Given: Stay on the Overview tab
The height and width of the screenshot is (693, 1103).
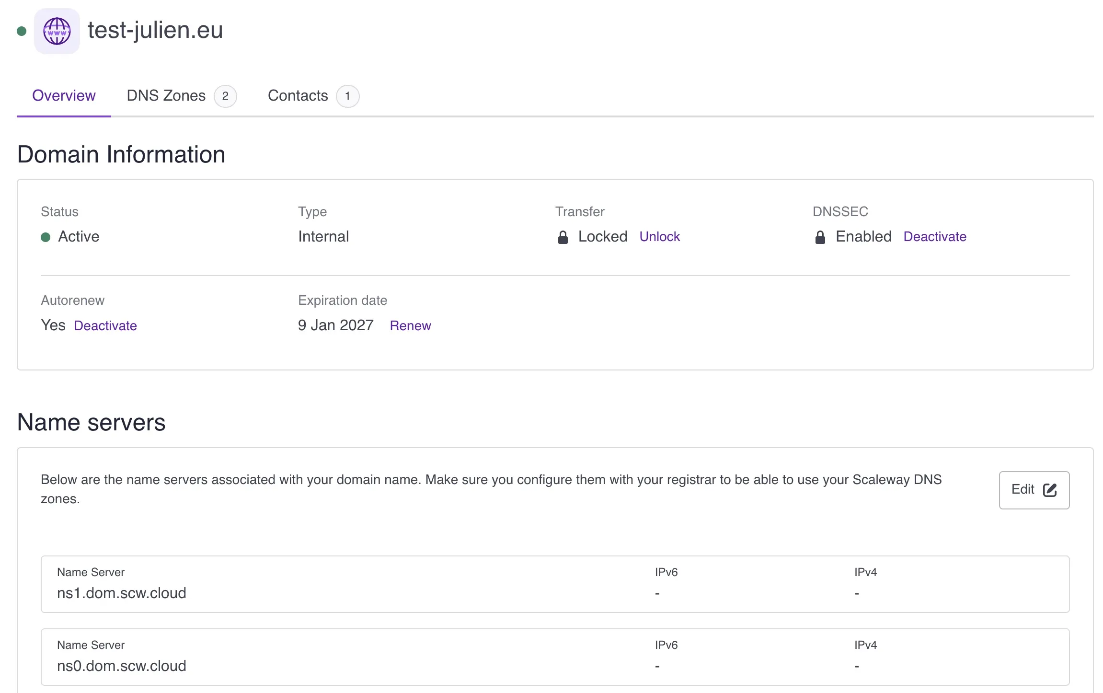Looking at the screenshot, I should pyautogui.click(x=64, y=95).
